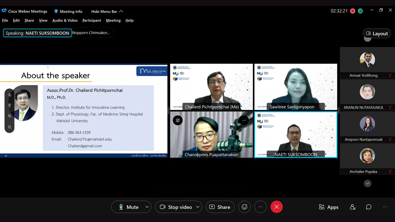The image size is (395, 222).
Task: Click the unpin icon on Chanokporn's video
Action: pyautogui.click(x=178, y=120)
